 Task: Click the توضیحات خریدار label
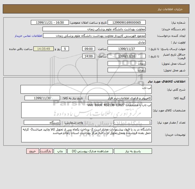point(175,135)
